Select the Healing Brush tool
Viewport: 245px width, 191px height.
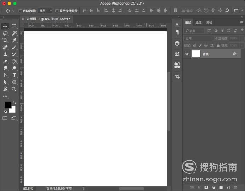click(x=5, y=47)
